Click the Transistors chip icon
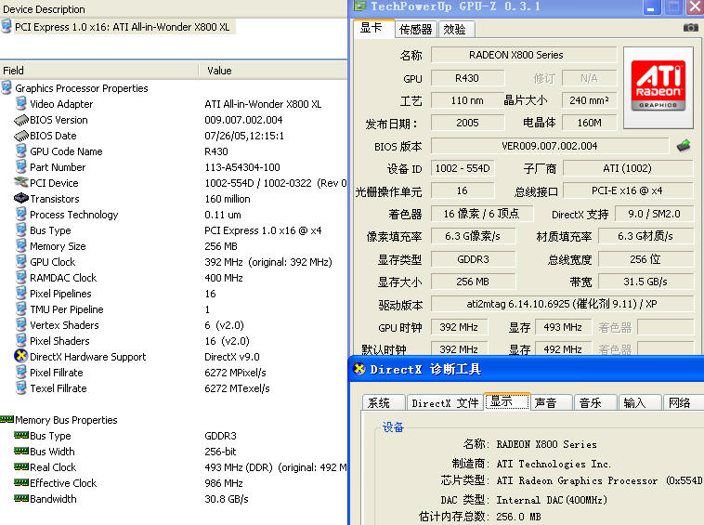 [21, 198]
